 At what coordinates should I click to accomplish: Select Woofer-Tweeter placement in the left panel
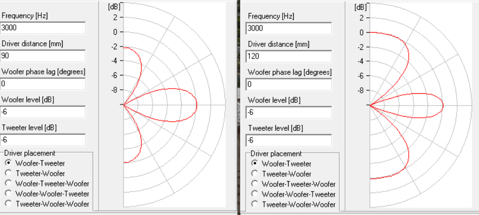[8, 163]
